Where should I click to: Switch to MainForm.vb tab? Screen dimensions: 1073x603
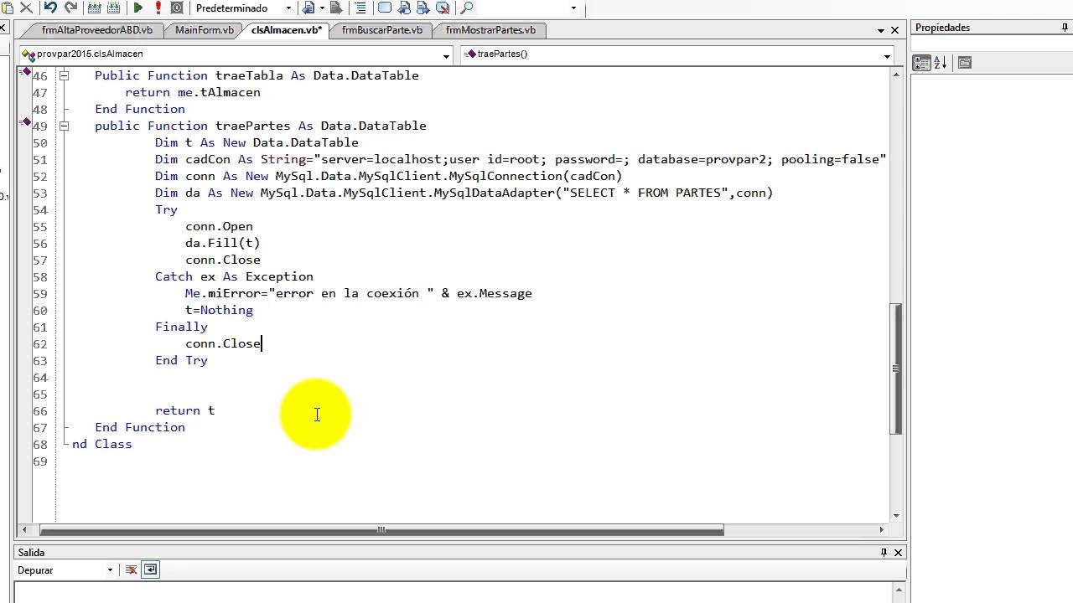coord(204,30)
